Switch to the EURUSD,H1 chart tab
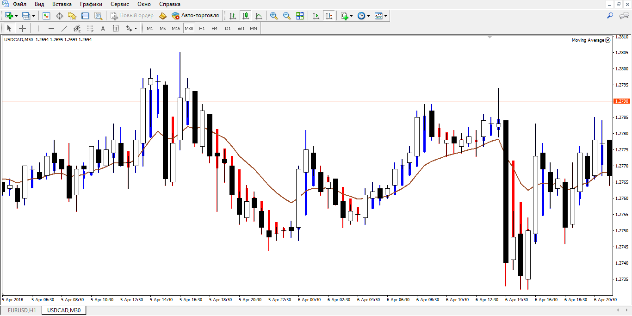632x316 pixels. (21, 310)
